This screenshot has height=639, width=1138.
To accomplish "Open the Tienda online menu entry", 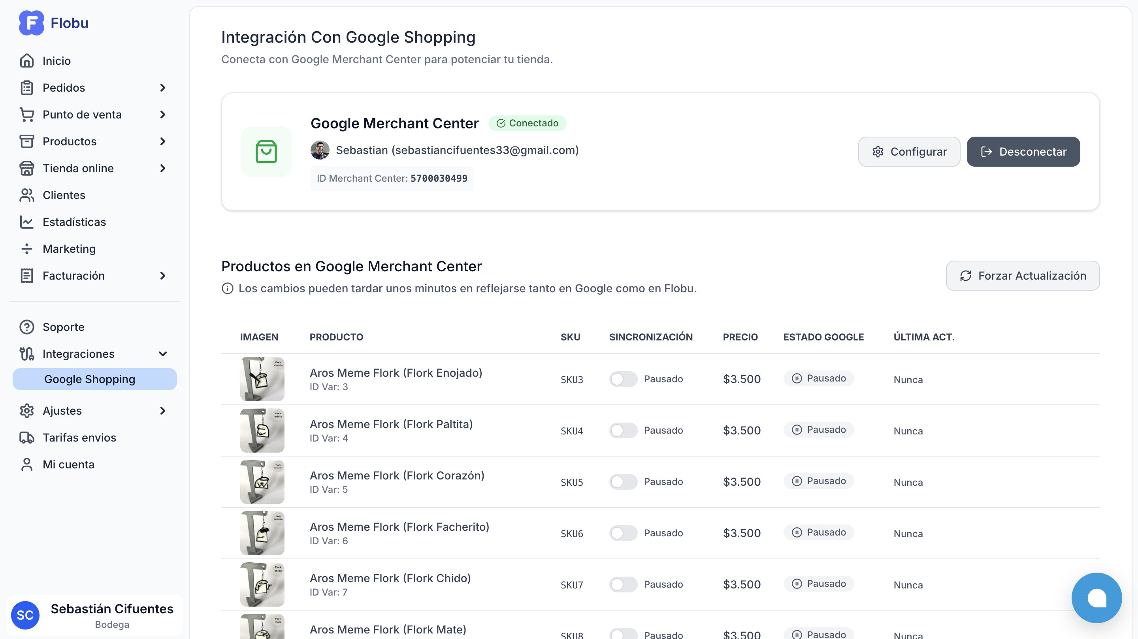I will click(78, 168).
